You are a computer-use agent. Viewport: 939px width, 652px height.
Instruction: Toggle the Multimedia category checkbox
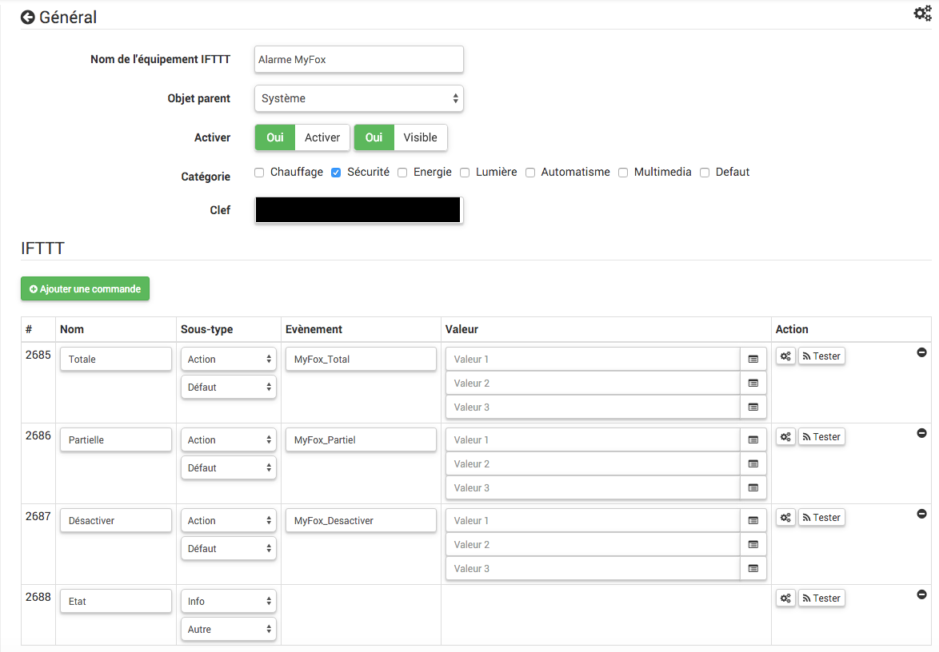pyautogui.click(x=623, y=173)
